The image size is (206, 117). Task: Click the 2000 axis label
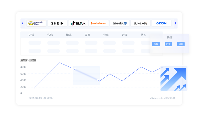(x=23, y=87)
